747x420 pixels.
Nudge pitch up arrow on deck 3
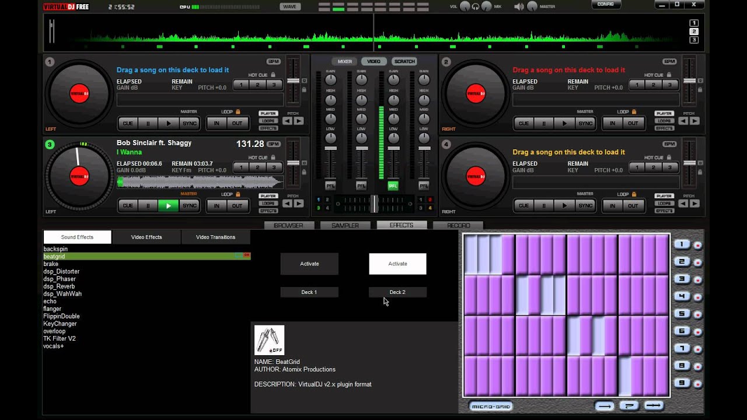[299, 204]
